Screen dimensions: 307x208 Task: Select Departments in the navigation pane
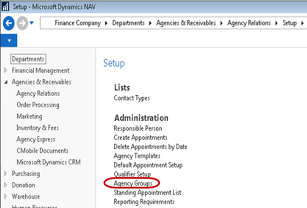point(28,59)
